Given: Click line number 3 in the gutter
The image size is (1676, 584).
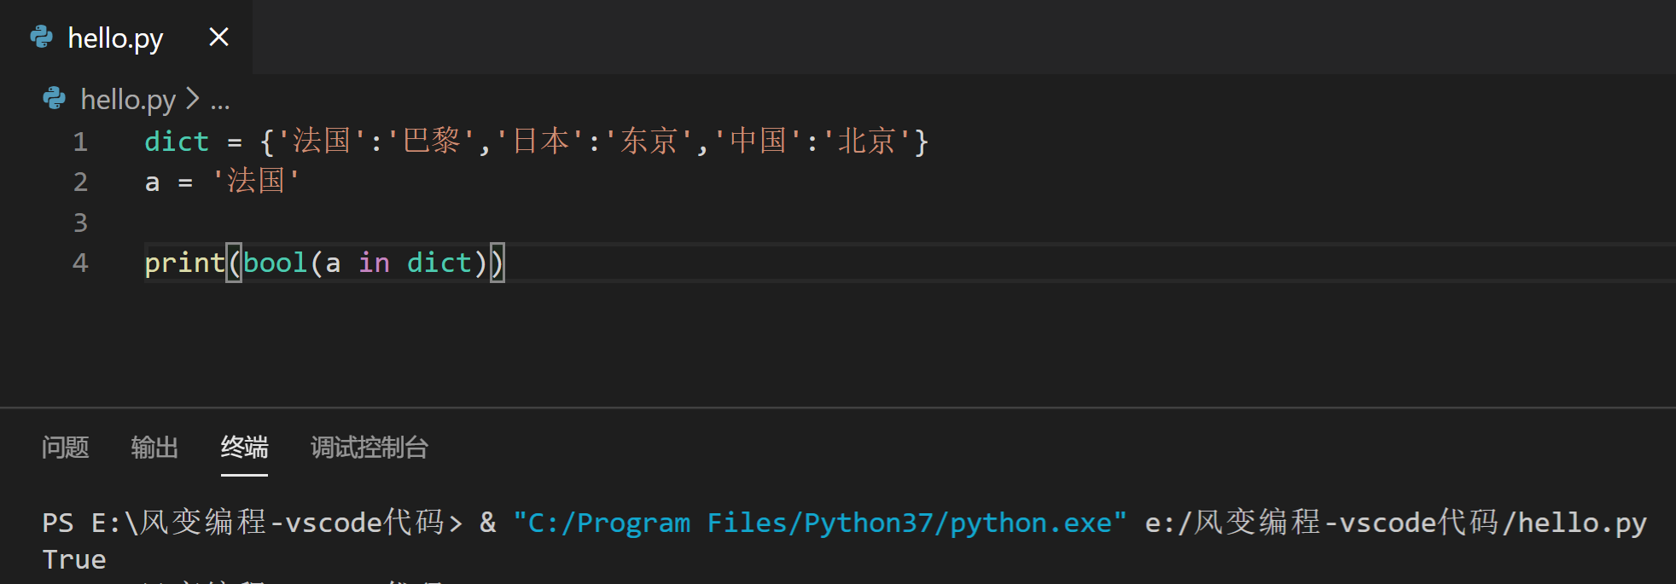Looking at the screenshot, I should coord(80,223).
